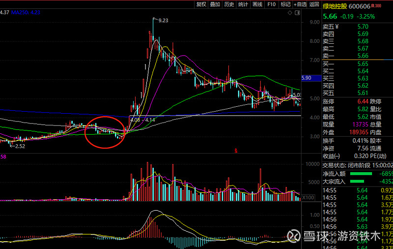Click the X100 volume scale label
393x249 pixels.
(308, 197)
